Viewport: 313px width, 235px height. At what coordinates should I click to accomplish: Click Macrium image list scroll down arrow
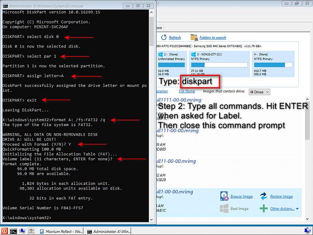(307, 219)
